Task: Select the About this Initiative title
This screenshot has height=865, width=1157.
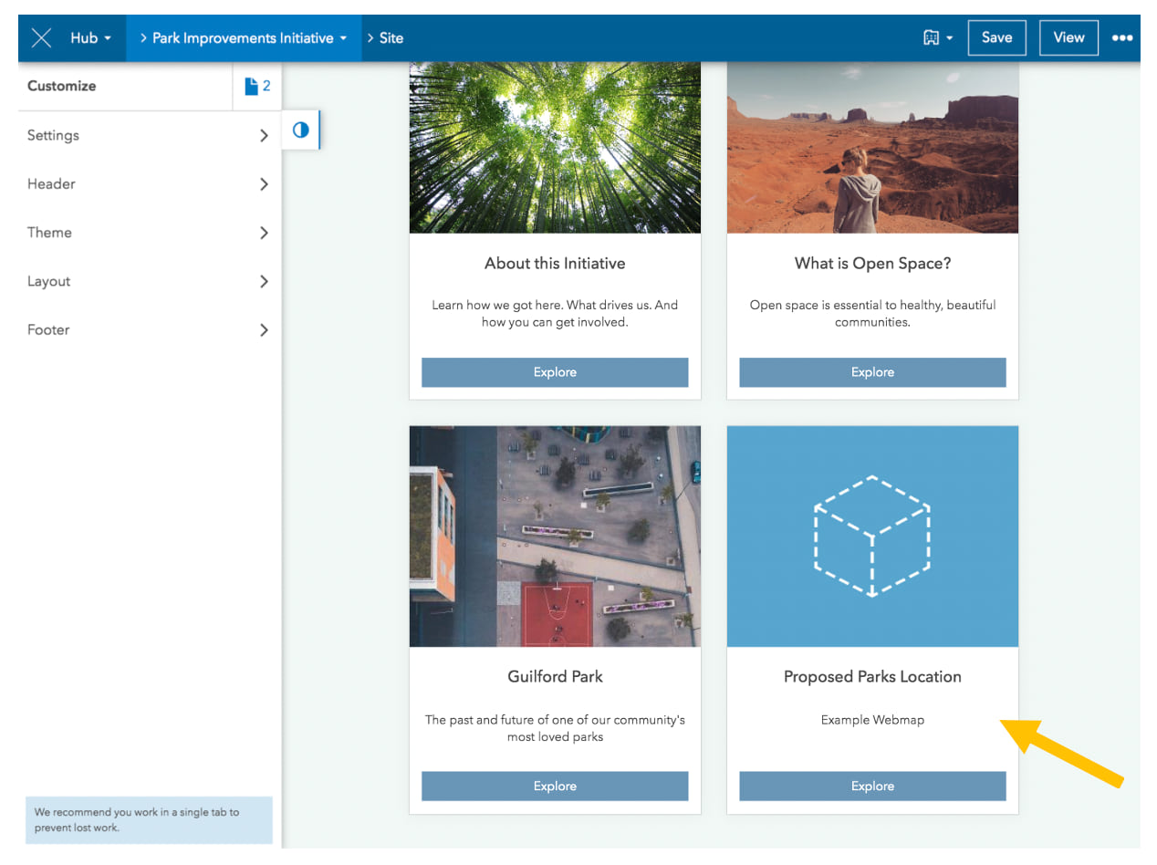Action: click(555, 264)
